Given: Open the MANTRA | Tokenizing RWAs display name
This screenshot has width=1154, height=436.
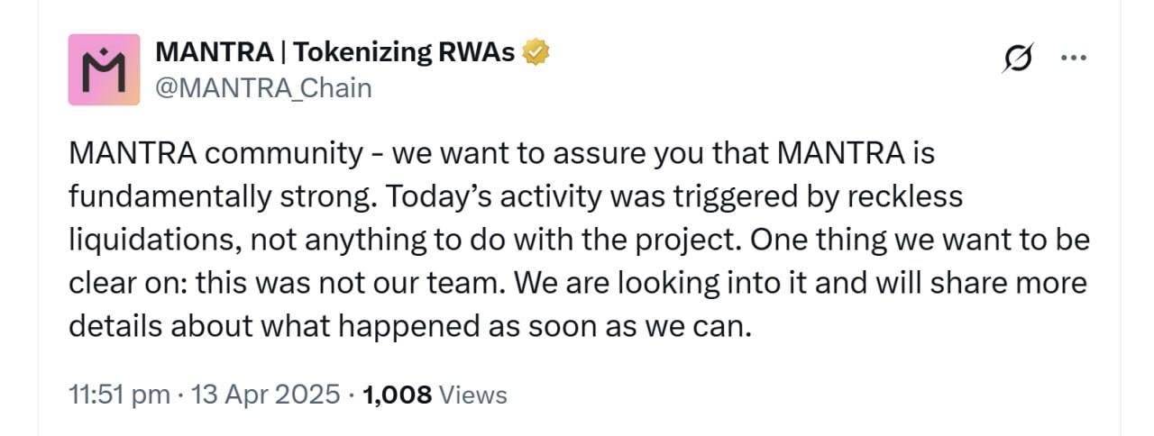Looking at the screenshot, I should point(335,53).
